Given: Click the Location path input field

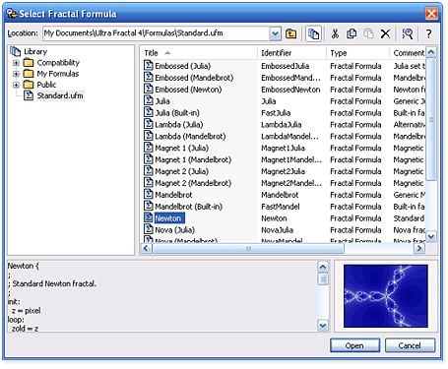Looking at the screenshot, I should click(x=157, y=33).
